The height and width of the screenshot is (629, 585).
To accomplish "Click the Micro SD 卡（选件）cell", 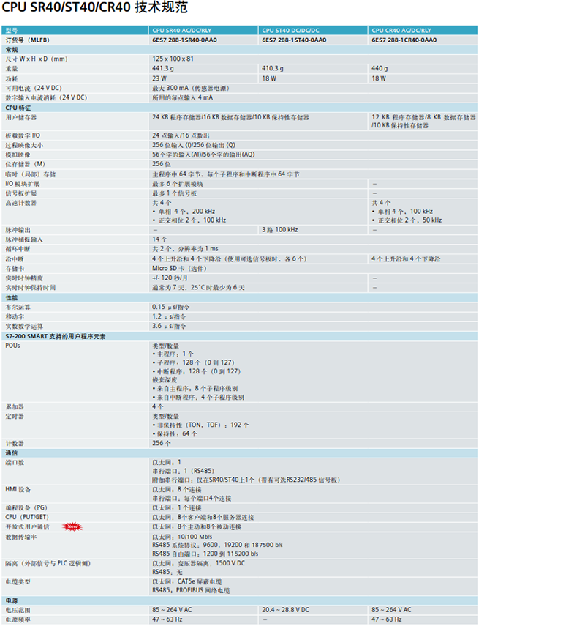I will [179, 269].
